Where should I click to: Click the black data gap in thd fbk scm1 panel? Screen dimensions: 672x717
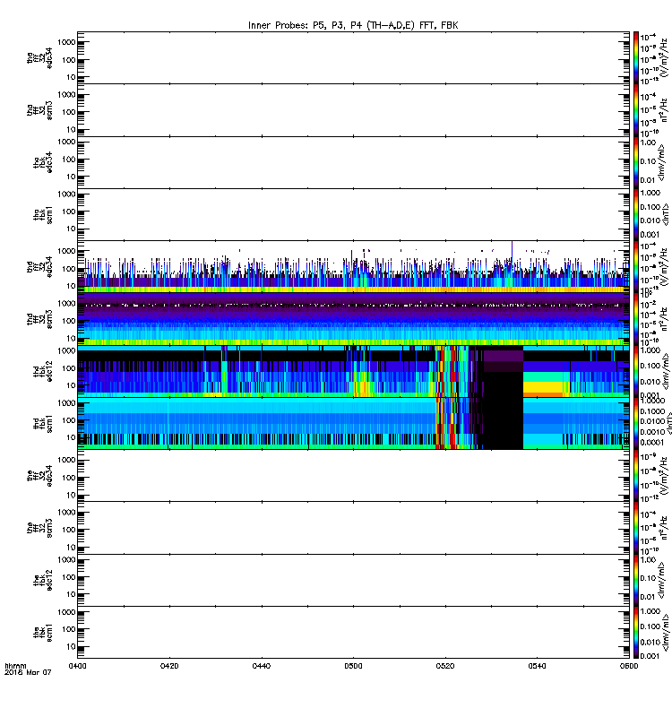(503, 423)
